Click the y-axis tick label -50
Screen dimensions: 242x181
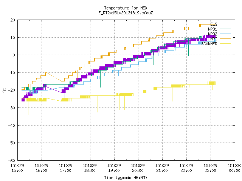(12, 143)
